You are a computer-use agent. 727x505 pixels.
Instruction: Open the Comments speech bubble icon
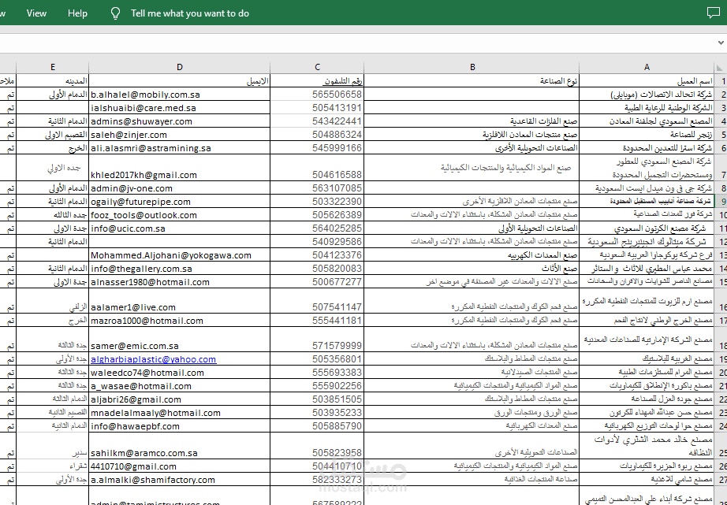[x=714, y=13]
